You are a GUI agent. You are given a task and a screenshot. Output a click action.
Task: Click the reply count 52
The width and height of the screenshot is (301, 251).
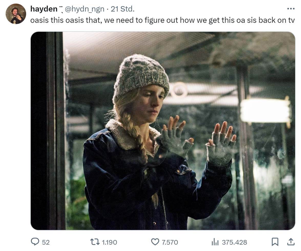click(46, 242)
